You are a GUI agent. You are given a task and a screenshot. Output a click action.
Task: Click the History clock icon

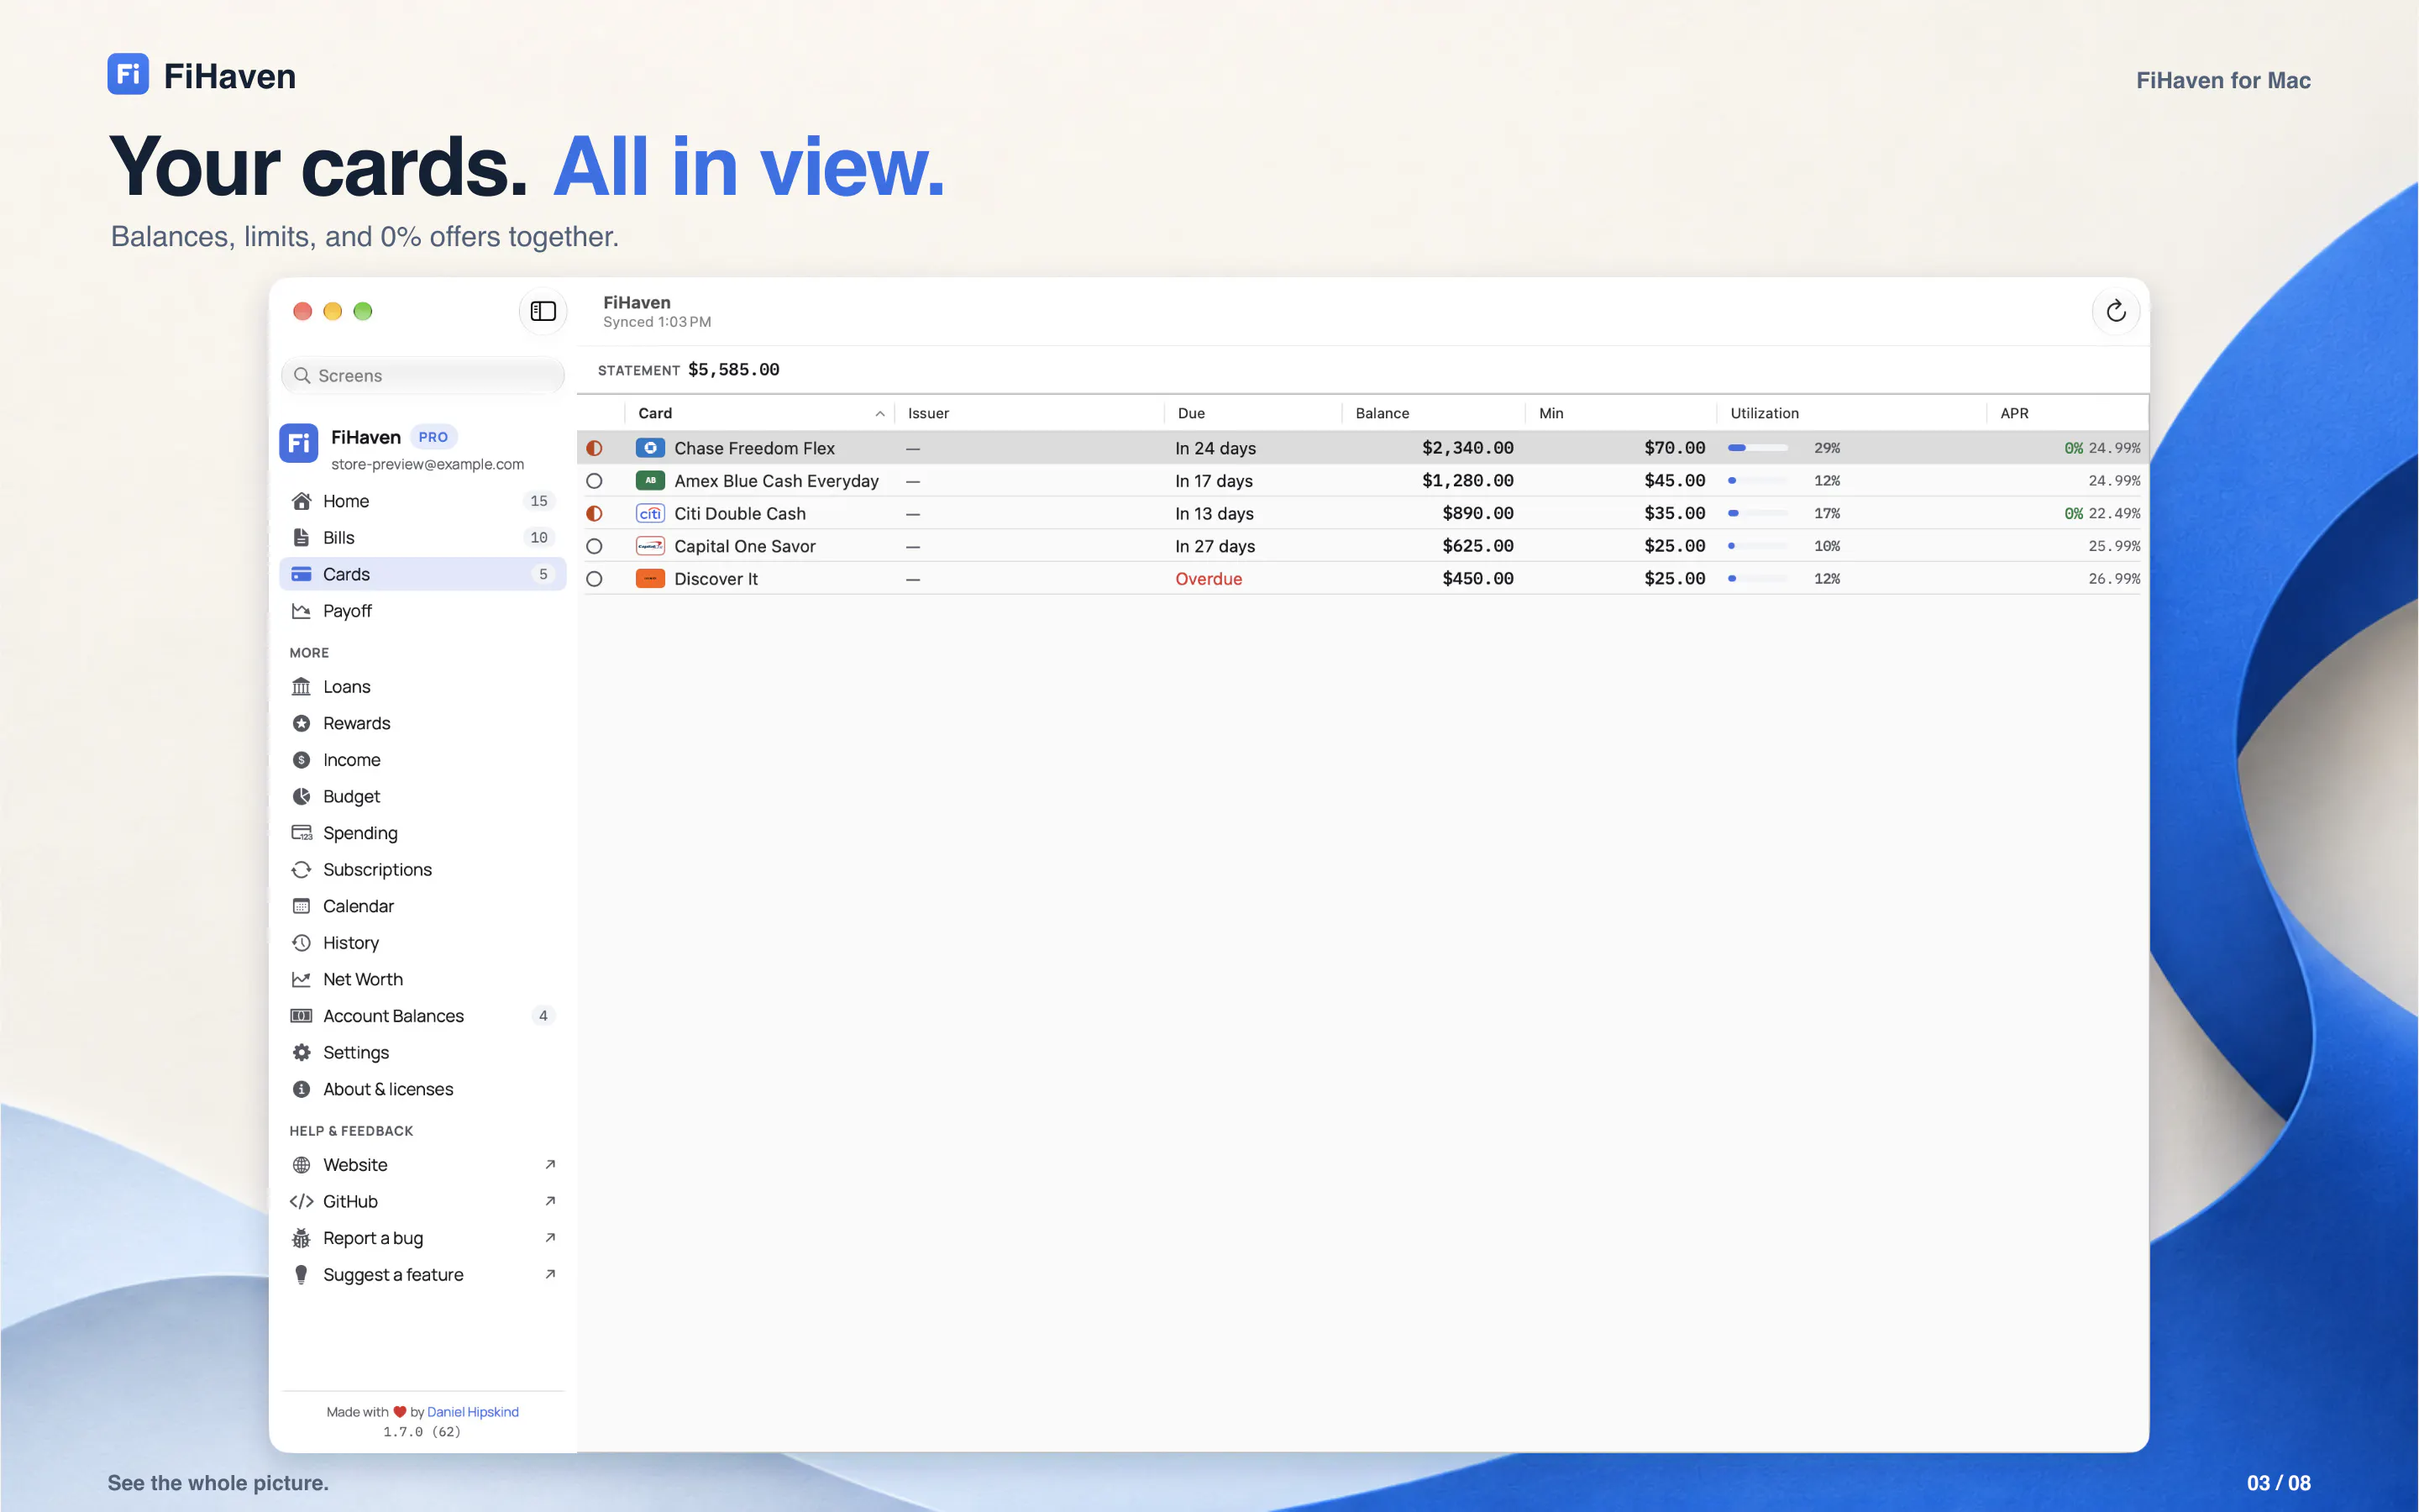(301, 943)
